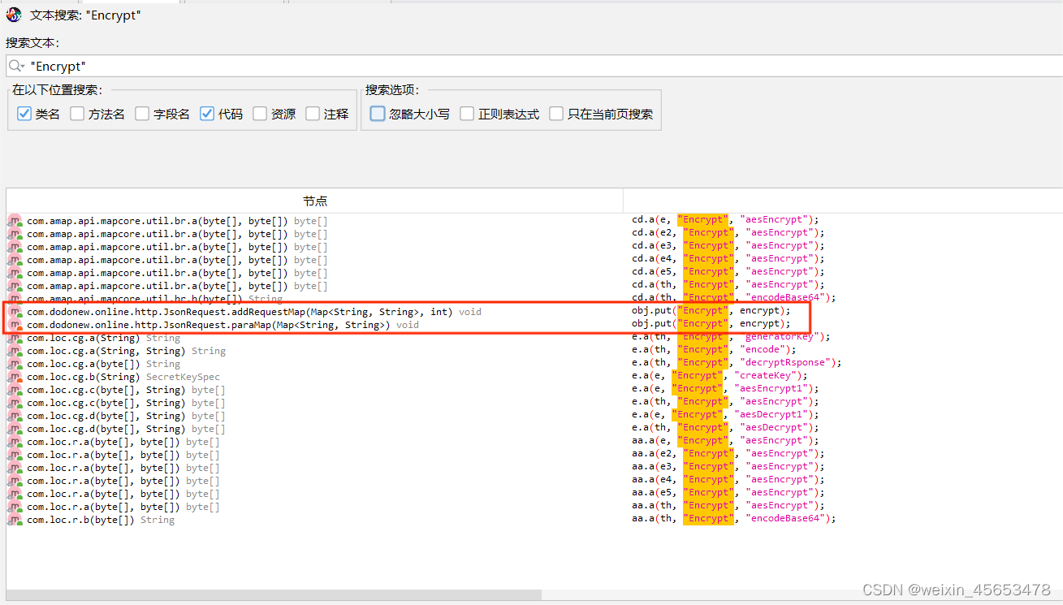Select code cell containing "decryptRsponse"
1063x605 pixels.
tap(737, 362)
